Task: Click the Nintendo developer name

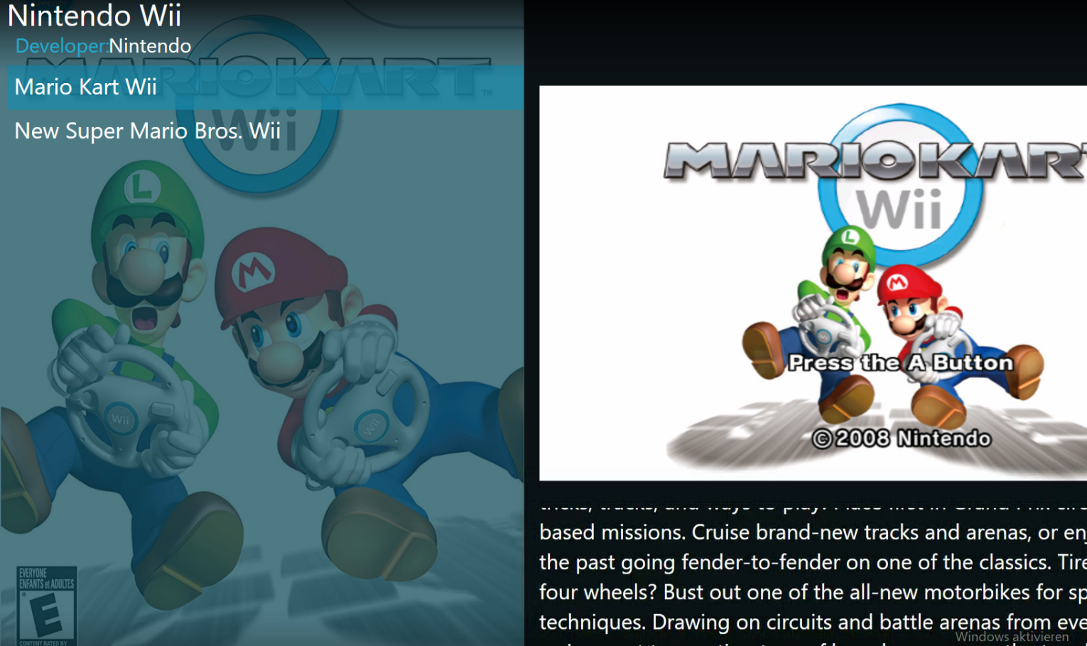Action: click(150, 46)
